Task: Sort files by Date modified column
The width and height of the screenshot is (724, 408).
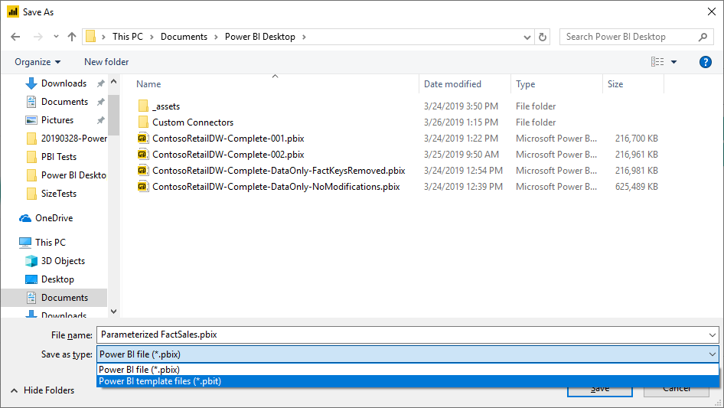Action: 453,84
